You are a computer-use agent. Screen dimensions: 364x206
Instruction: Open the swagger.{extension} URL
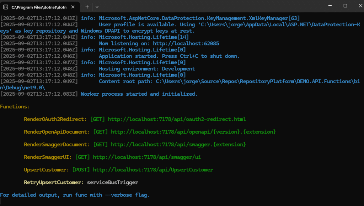178,144
